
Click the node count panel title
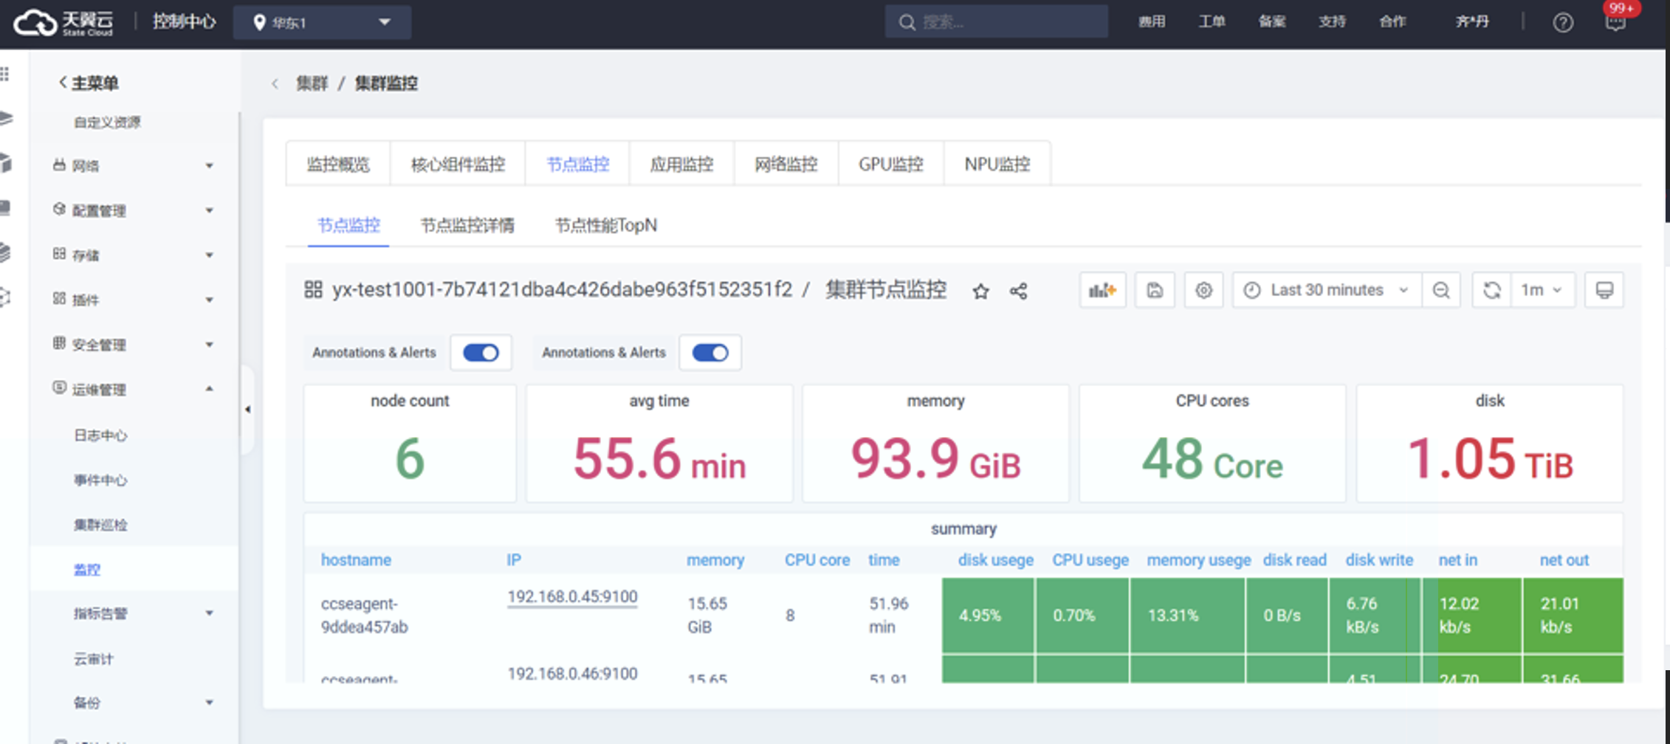coord(410,401)
